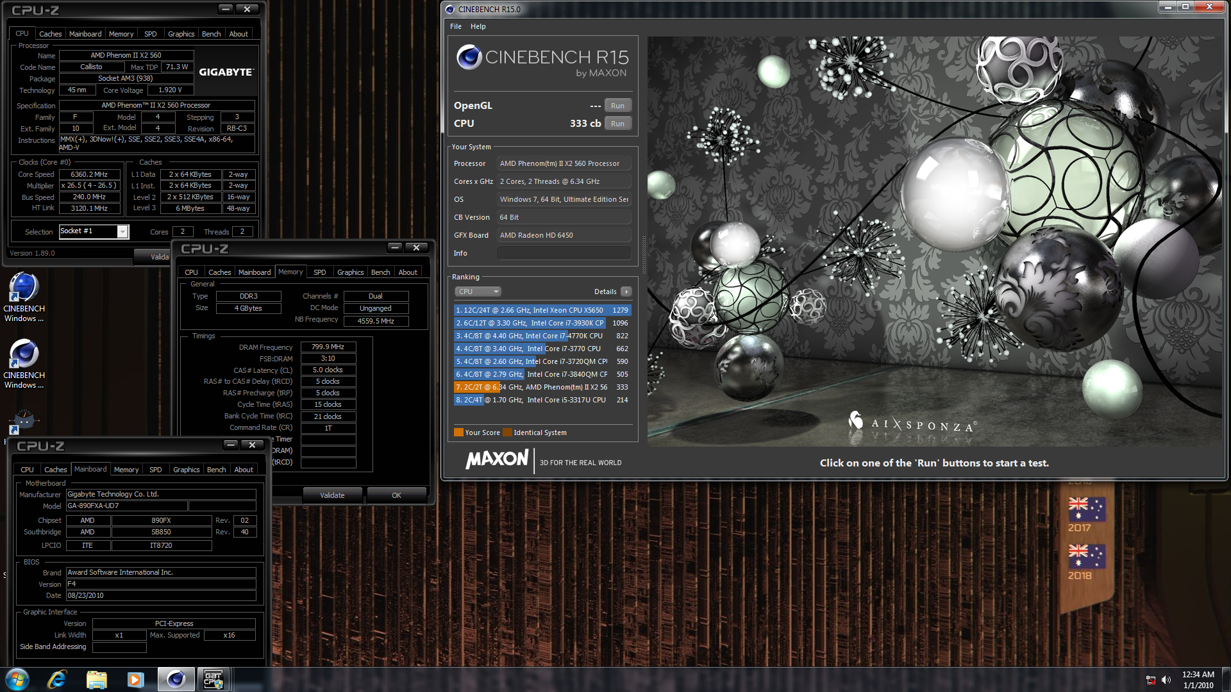The height and width of the screenshot is (692, 1231).
Task: Open the network tray icon
Action: pyautogui.click(x=1151, y=680)
